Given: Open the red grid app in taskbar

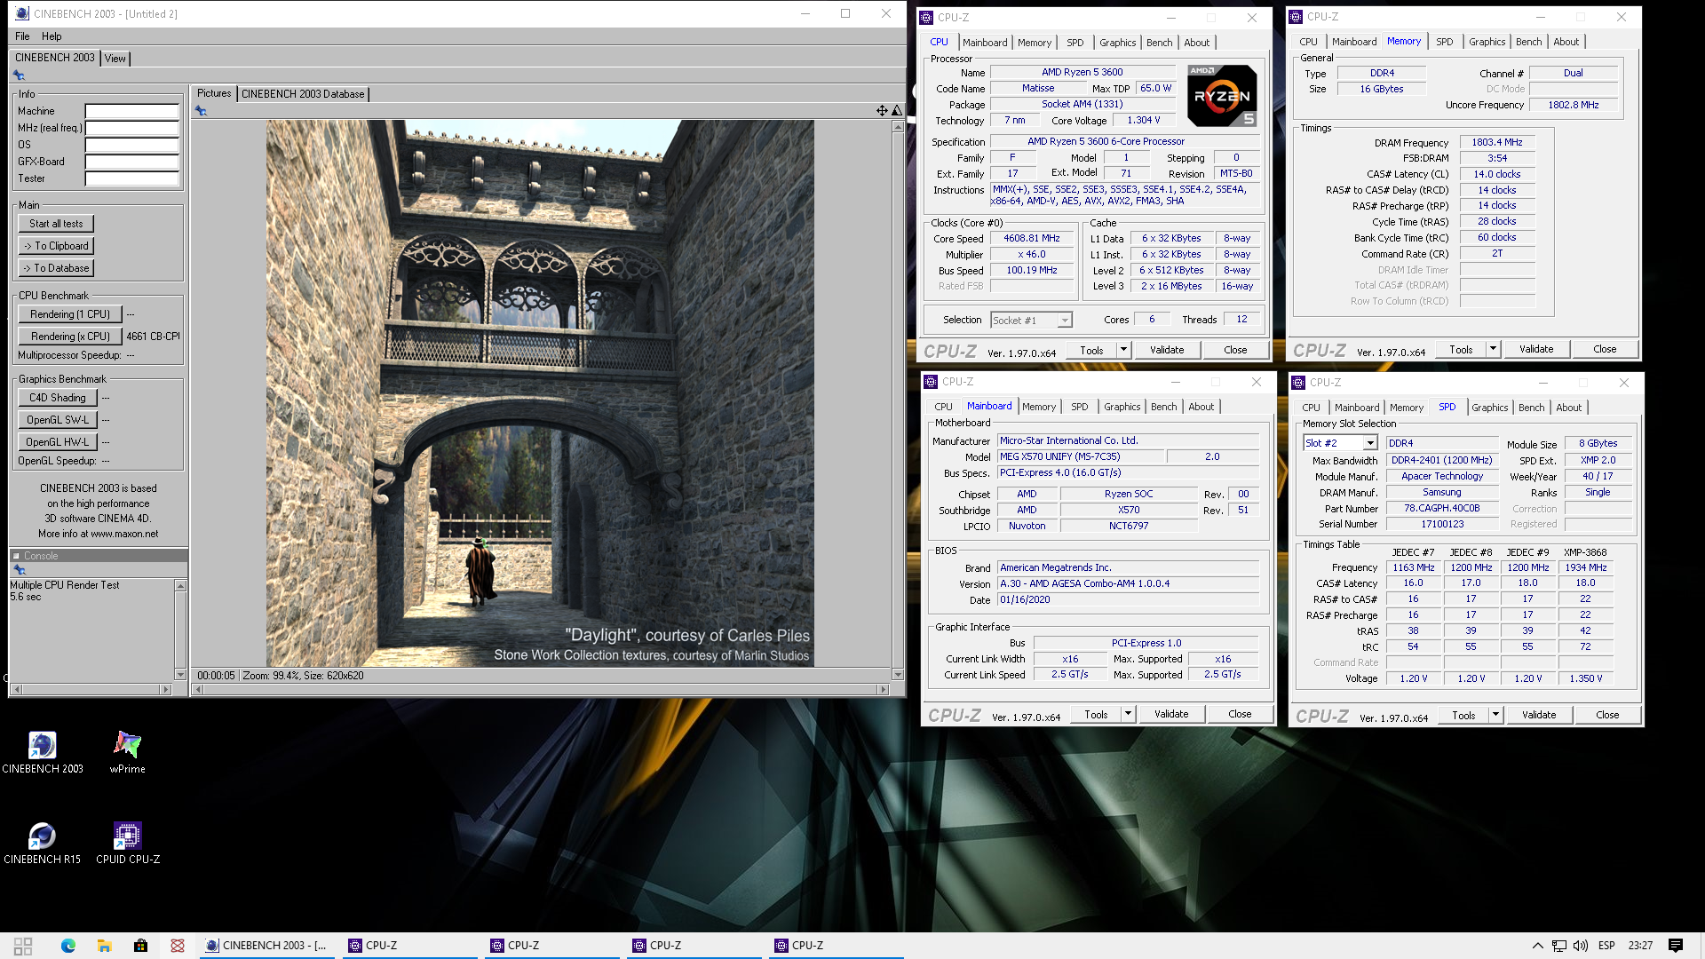Looking at the screenshot, I should 178,946.
